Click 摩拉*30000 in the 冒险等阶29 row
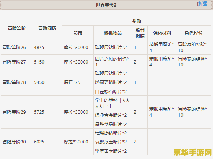 click(x=76, y=112)
